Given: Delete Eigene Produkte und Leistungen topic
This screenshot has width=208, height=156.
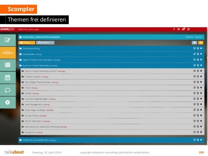Looking at the screenshot, I should point(198,60).
